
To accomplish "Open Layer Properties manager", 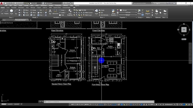I will pyautogui.click(x=70, y=13).
